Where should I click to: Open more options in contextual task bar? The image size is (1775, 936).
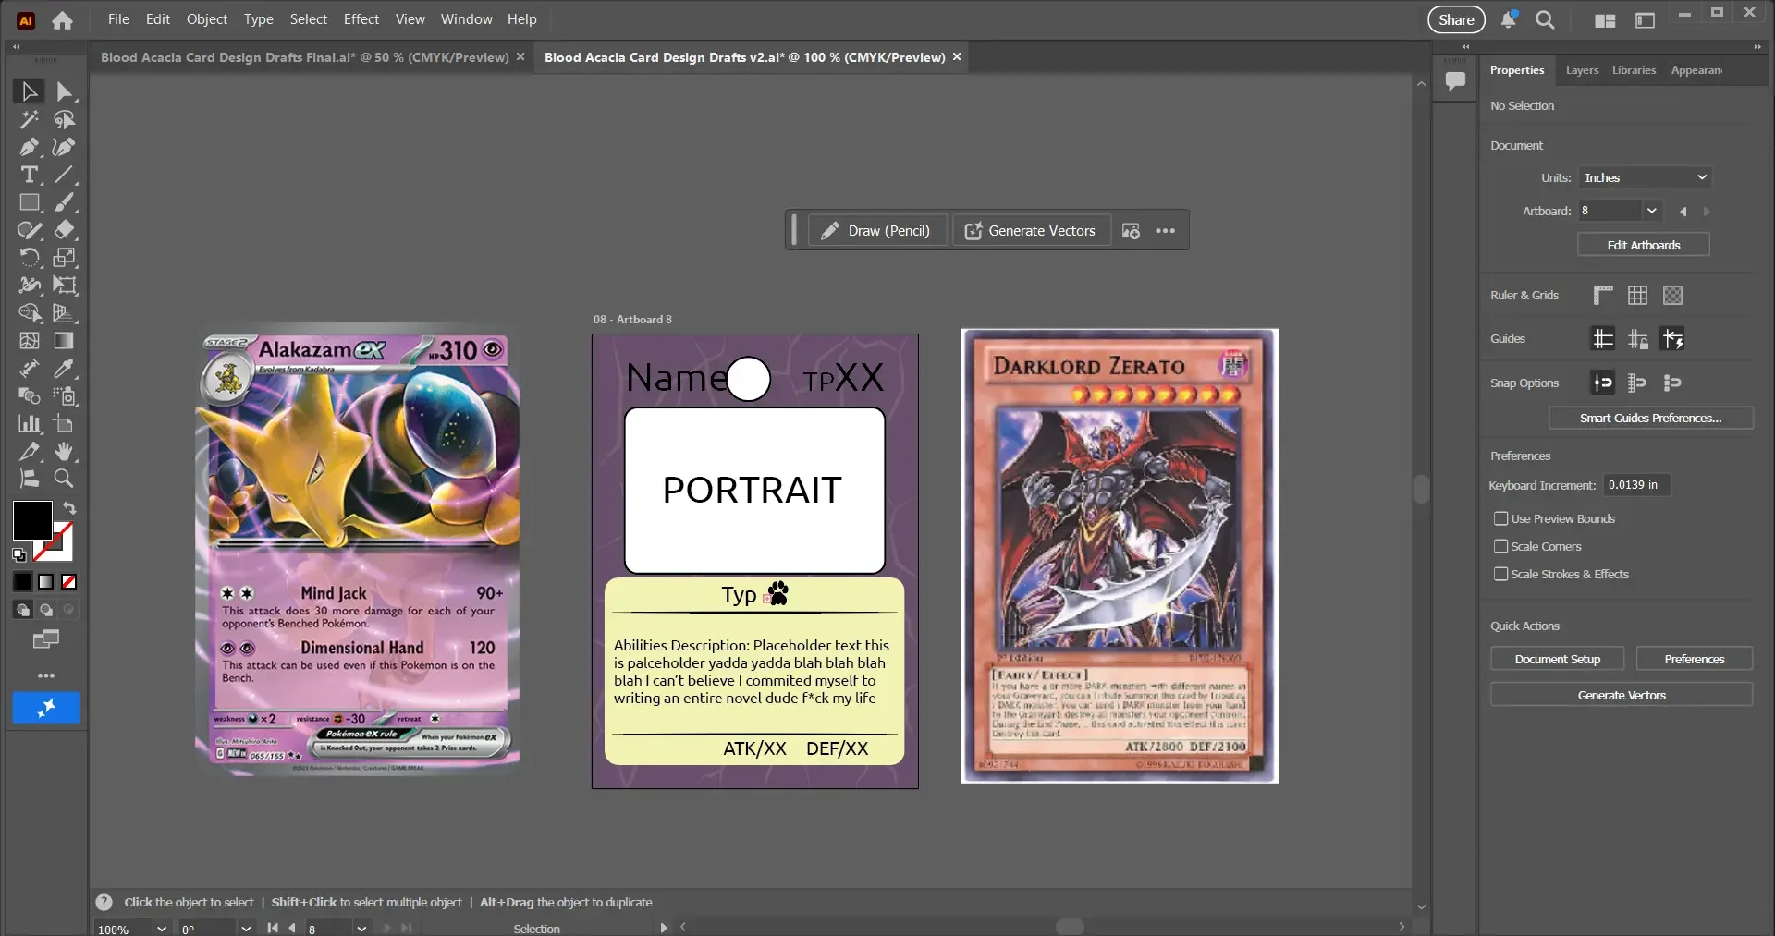click(x=1166, y=231)
